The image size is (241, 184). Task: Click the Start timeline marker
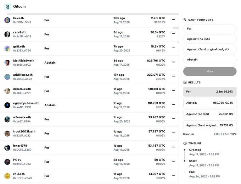185,161
